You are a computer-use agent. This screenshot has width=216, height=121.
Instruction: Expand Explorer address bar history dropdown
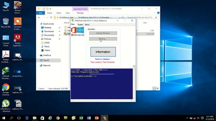tap(119, 18)
